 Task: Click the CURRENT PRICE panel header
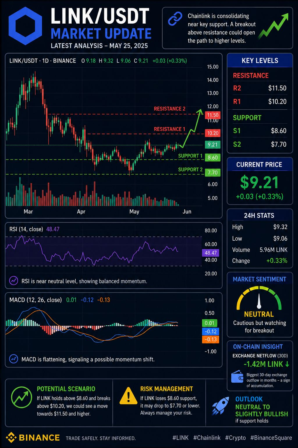click(x=259, y=164)
